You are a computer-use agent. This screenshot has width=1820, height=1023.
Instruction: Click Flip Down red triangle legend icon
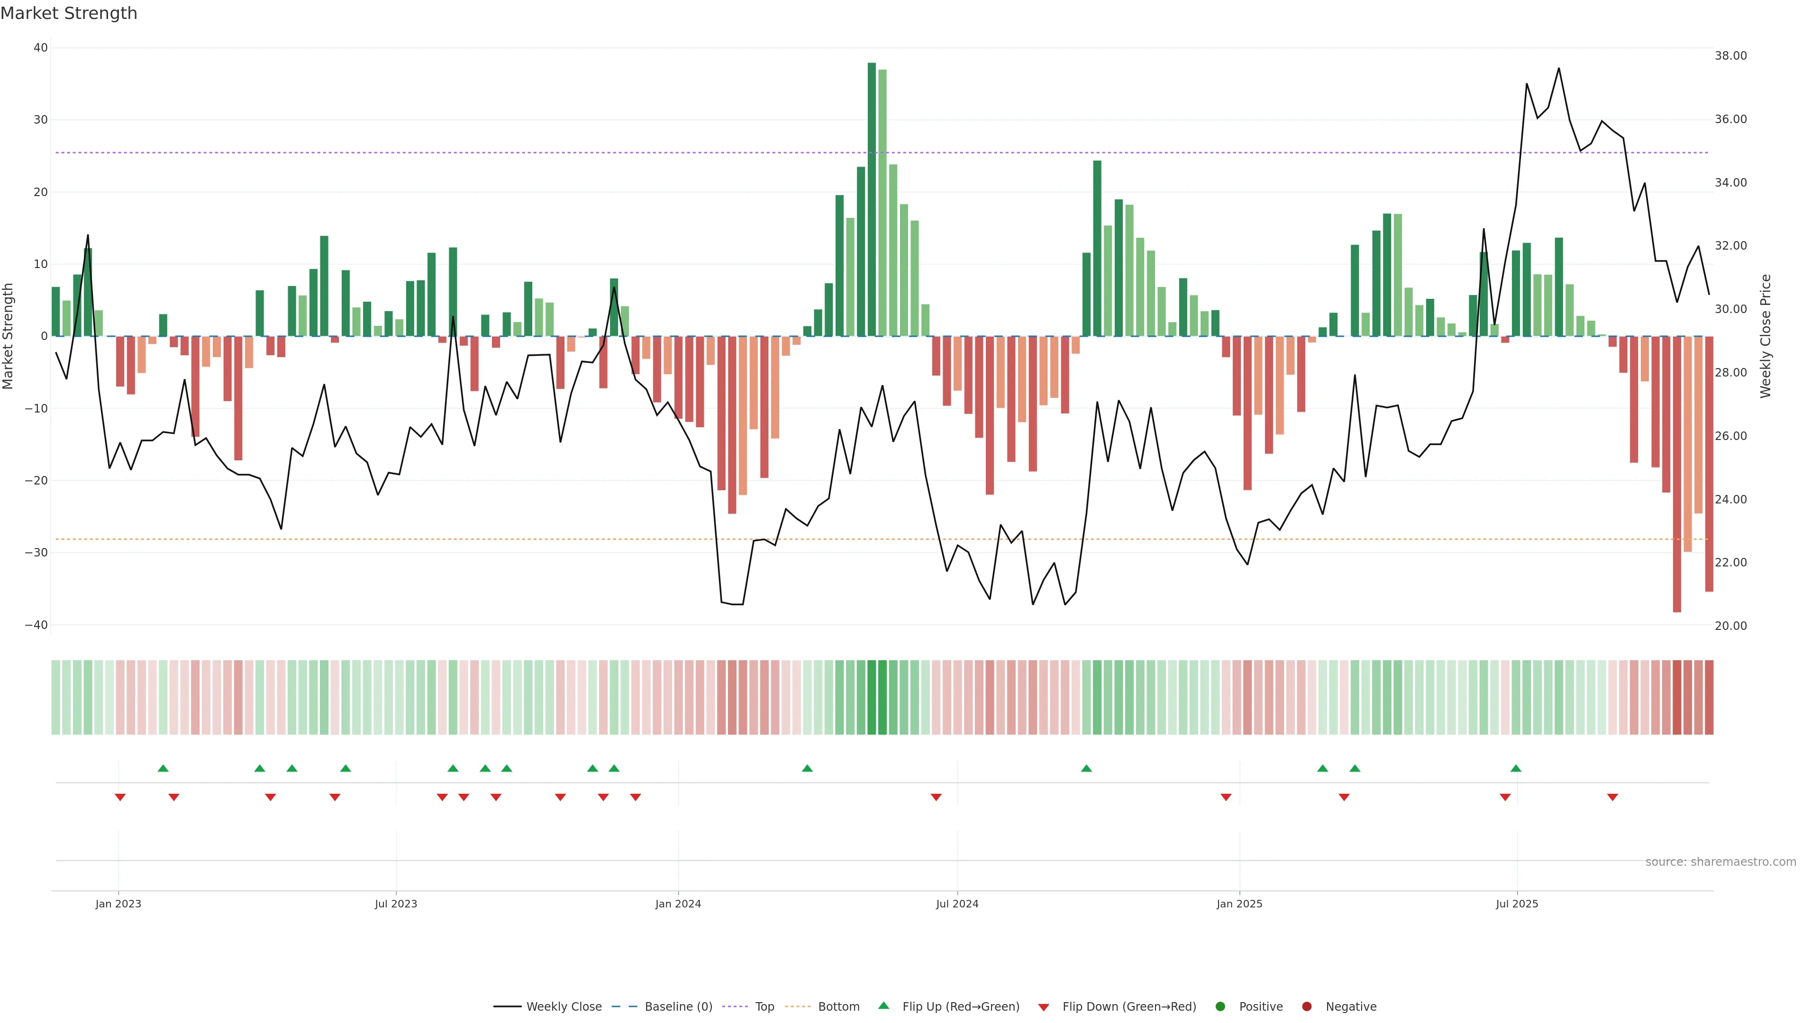1044,1007
